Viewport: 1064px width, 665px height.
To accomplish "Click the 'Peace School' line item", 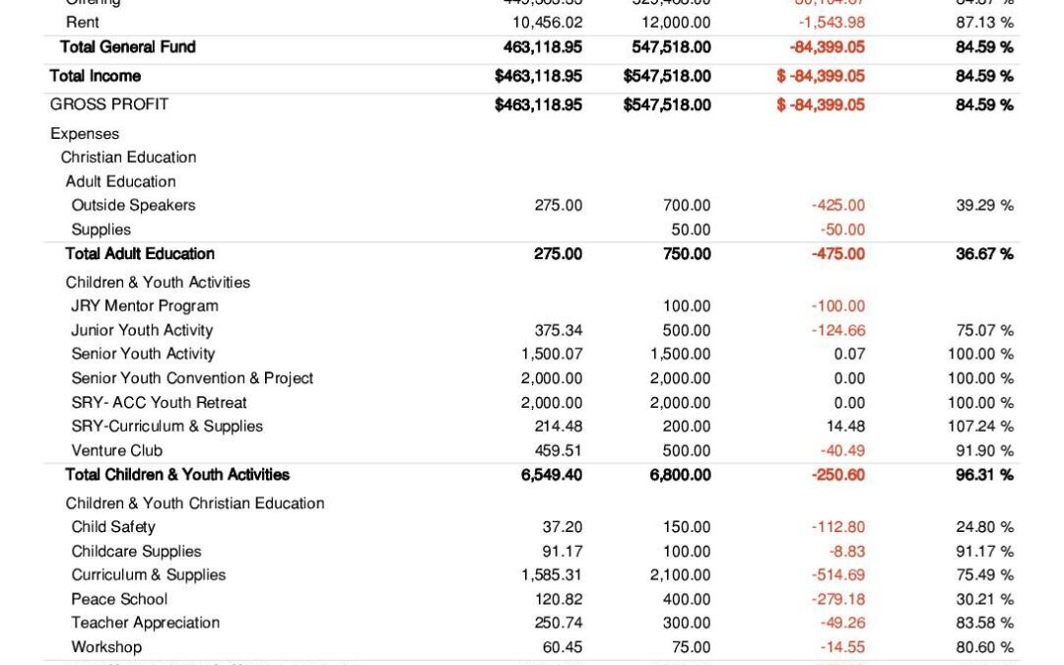I will click(x=119, y=600).
